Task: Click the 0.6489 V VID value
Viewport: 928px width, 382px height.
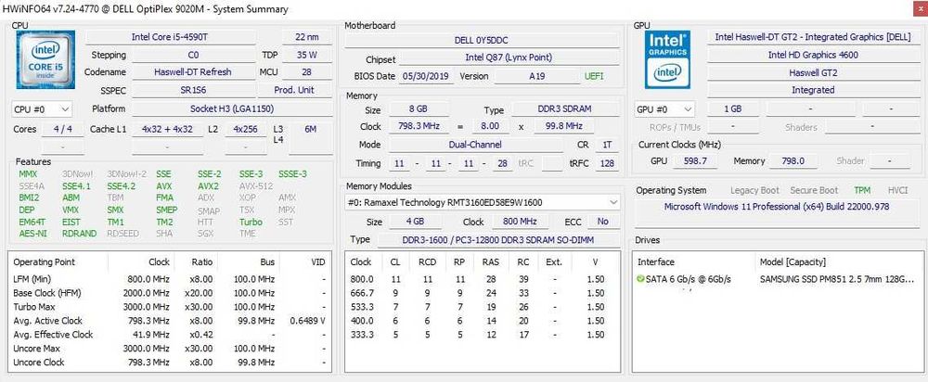Action: pos(308,321)
